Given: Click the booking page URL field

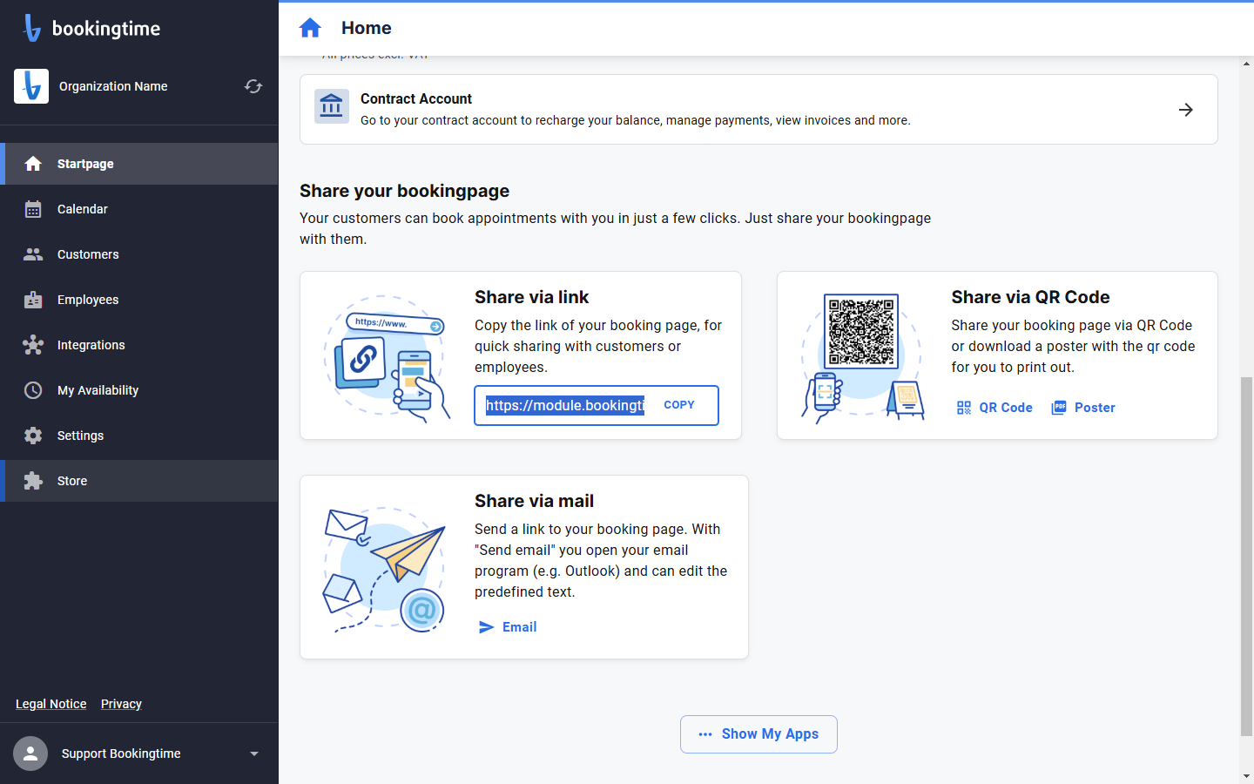Looking at the screenshot, I should pos(565,405).
